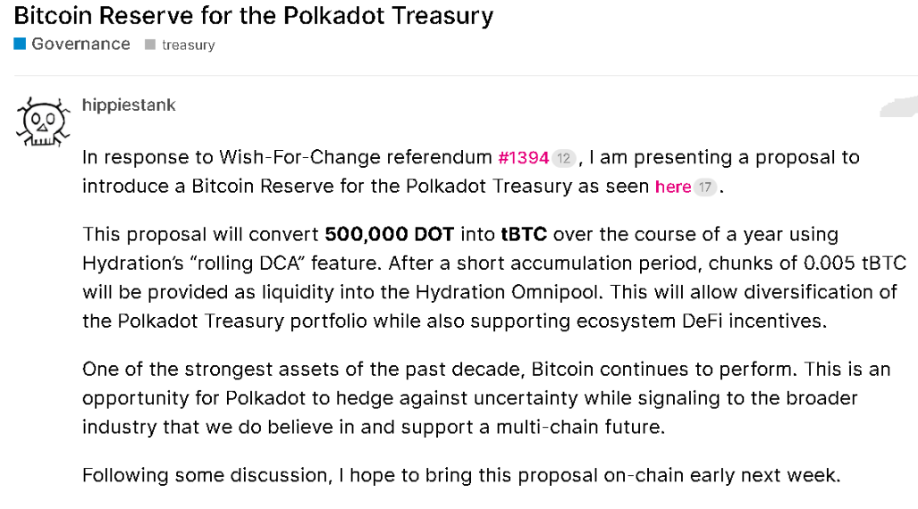Open the Governance category link
This screenshot has height=509, width=918.
click(x=80, y=44)
